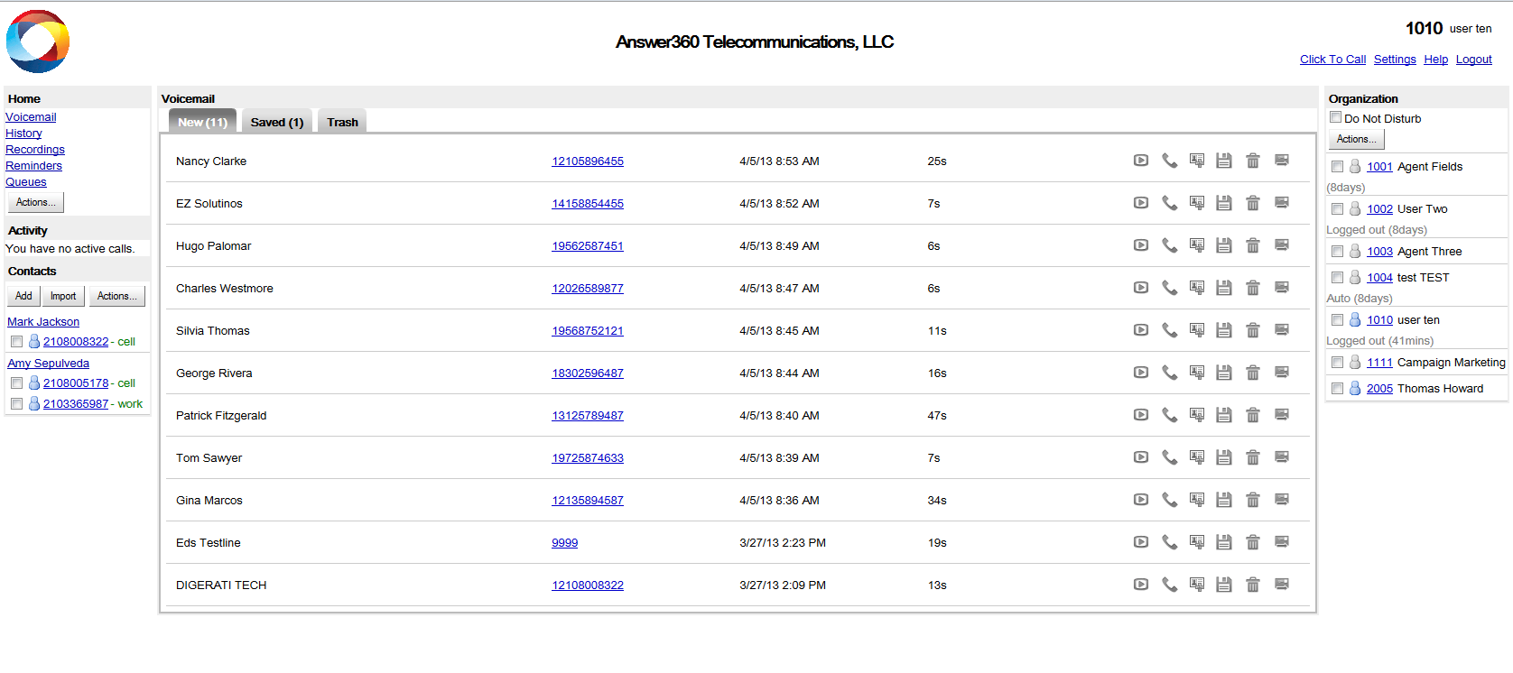Switch to the Saved (1) tab

[x=276, y=122]
